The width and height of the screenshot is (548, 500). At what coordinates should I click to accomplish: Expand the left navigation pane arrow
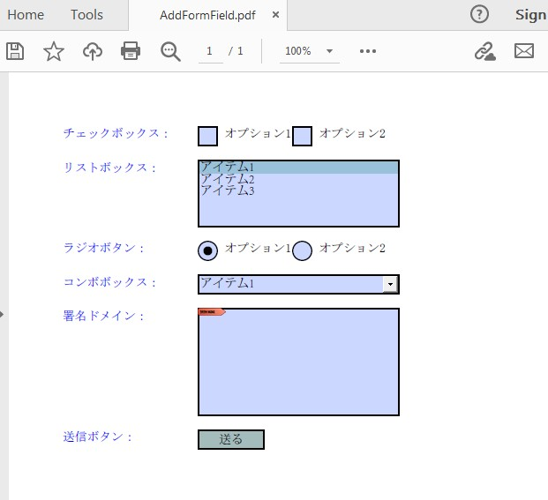coord(2,314)
